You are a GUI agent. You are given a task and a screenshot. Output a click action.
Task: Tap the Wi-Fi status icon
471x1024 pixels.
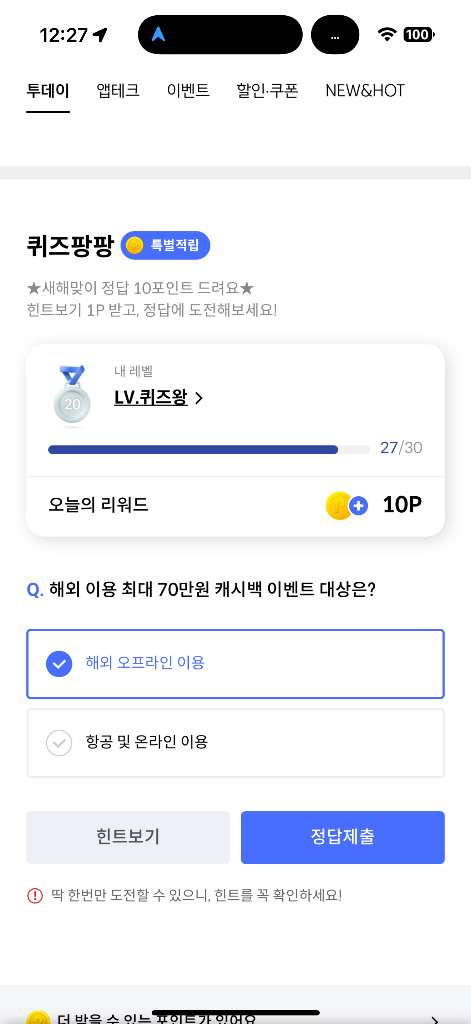pos(387,35)
